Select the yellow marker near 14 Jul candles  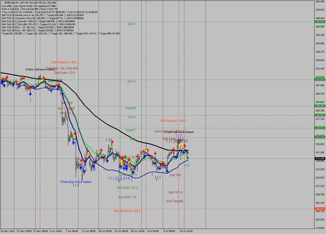[180, 145]
